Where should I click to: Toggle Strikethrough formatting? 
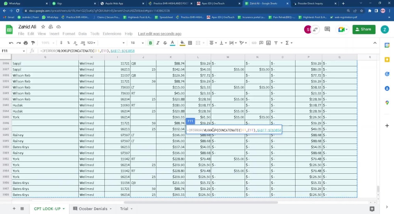point(165,43)
